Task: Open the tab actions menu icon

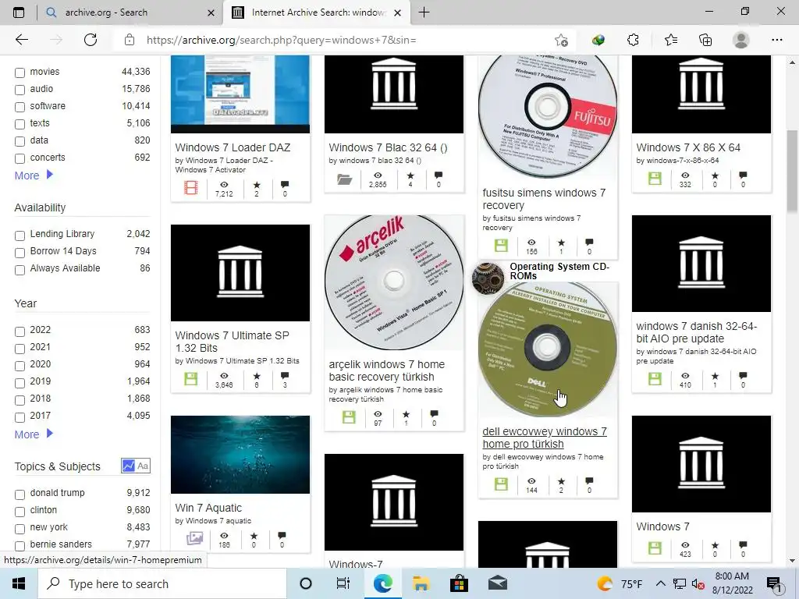Action: (19, 12)
